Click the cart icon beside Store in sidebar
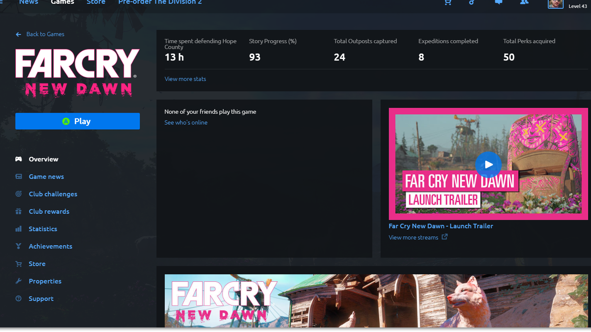The height and width of the screenshot is (332, 591). pyautogui.click(x=18, y=264)
